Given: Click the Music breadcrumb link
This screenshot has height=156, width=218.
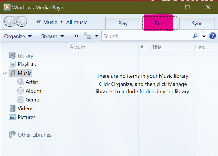Looking at the screenshot, I should pyautogui.click(x=50, y=22).
